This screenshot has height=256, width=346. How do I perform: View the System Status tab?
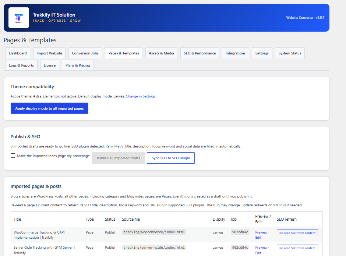point(290,53)
